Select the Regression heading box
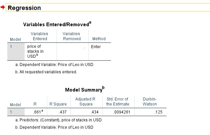Viewport: 210px width, 135px height. (108, 8)
